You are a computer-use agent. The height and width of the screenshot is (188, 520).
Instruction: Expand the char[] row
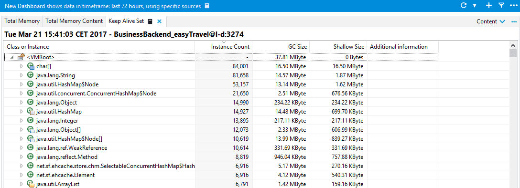22,66
